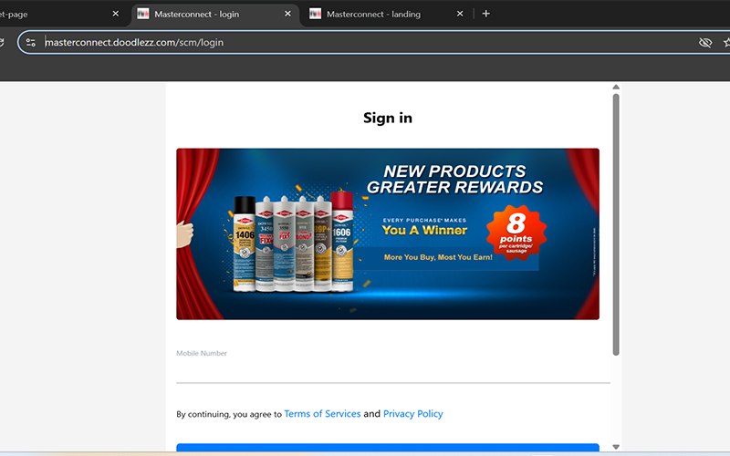Screen dimensions: 730x456
Task: Click the Masterconnect landing tab favicon
Action: coord(315,14)
